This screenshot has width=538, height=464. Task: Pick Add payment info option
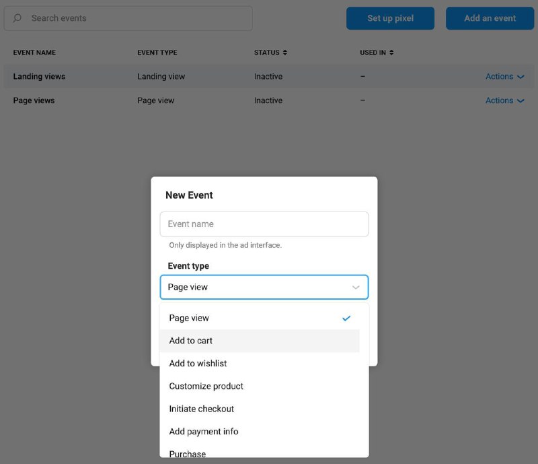coord(260,432)
